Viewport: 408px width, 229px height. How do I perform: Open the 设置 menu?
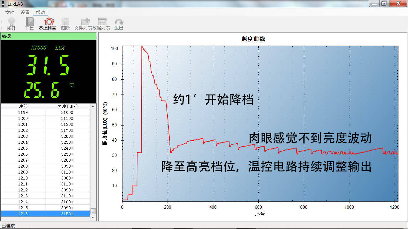25,13
